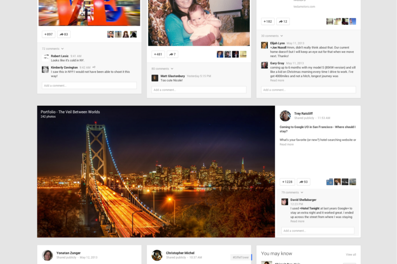
Task: Click View all in You may know
Action: coord(351,255)
